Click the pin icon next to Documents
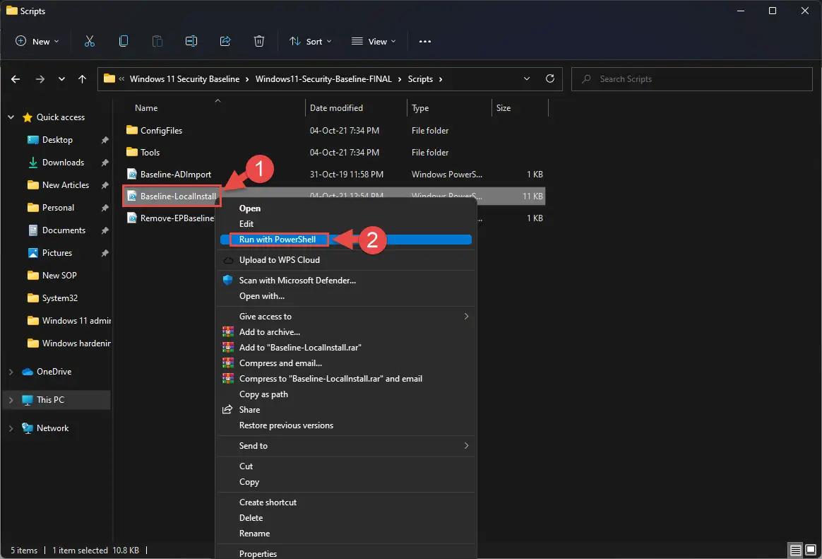This screenshot has width=822, height=559. [105, 230]
